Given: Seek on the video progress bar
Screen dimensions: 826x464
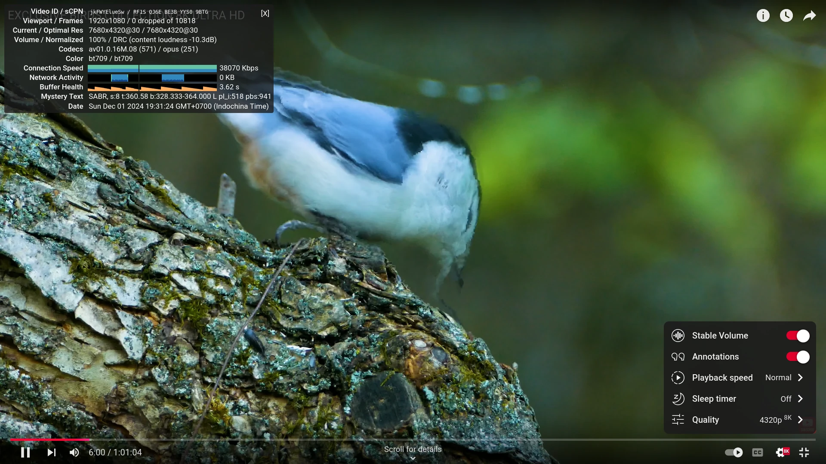Looking at the screenshot, I should [413, 440].
